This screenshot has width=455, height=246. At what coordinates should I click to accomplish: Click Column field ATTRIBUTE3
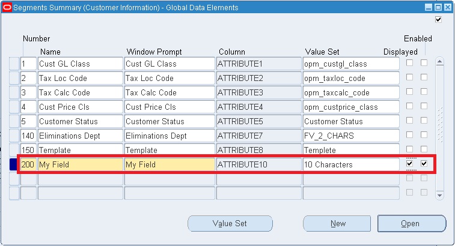(x=257, y=92)
